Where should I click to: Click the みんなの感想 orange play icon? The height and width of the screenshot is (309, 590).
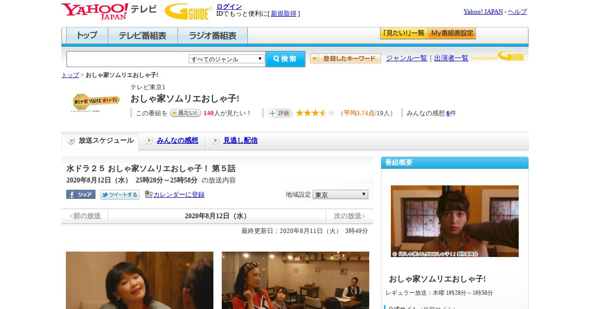tap(149, 141)
